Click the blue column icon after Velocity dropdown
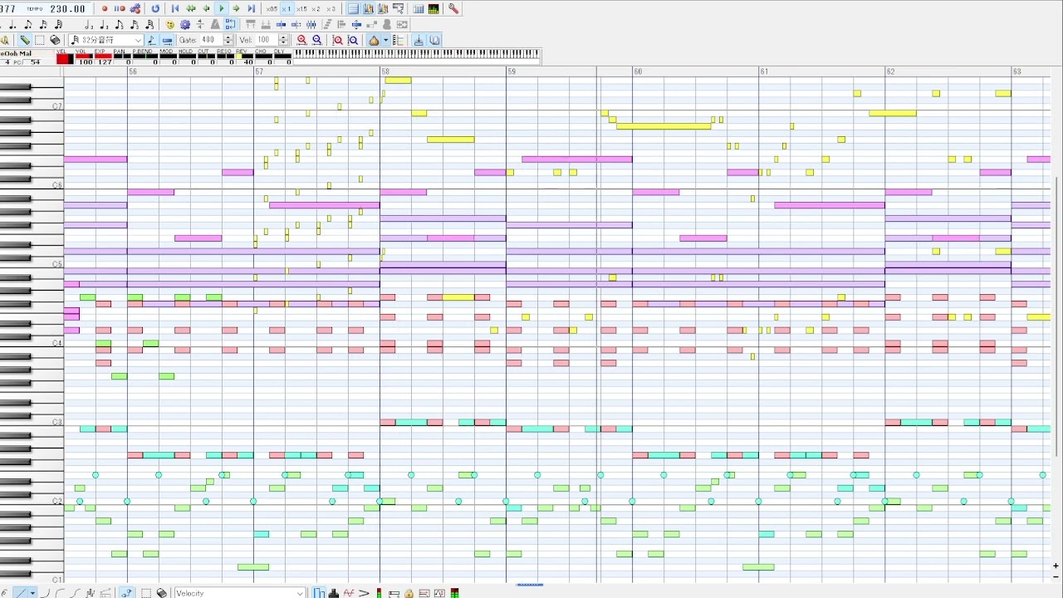Image resolution: width=1063 pixels, height=598 pixels. pyautogui.click(x=319, y=593)
